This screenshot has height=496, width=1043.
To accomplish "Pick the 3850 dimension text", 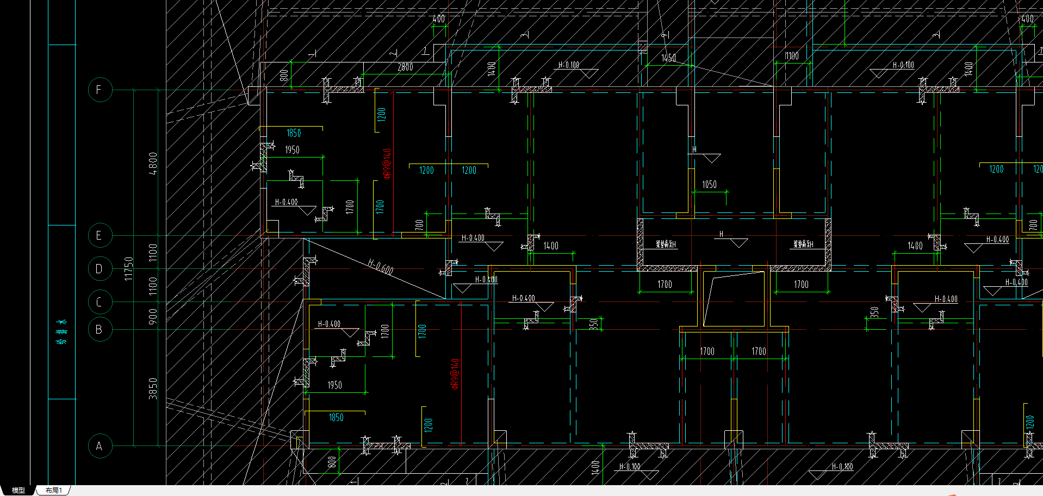I will 153,388.
